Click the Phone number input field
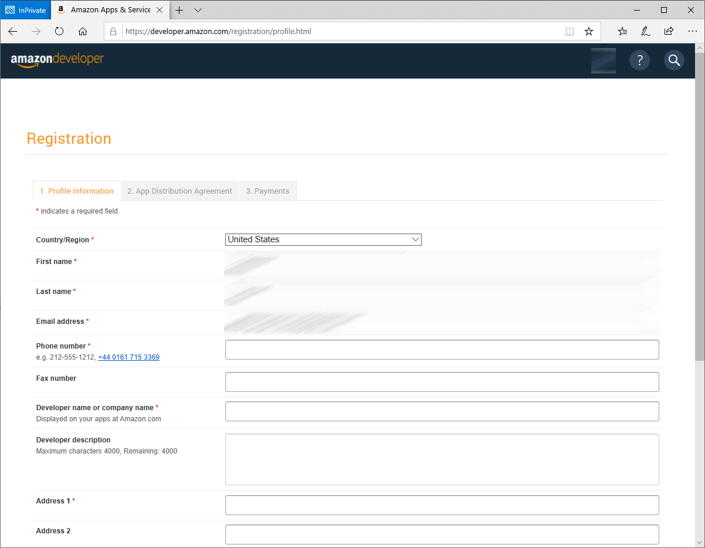The height and width of the screenshot is (548, 705). (x=442, y=350)
